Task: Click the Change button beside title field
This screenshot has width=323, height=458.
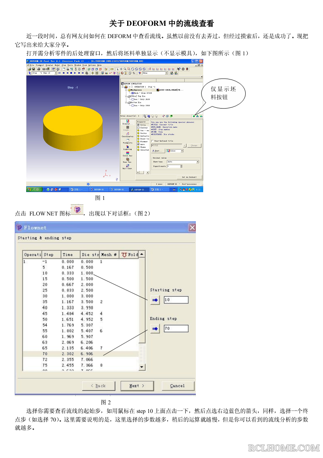Action: [x=194, y=145]
